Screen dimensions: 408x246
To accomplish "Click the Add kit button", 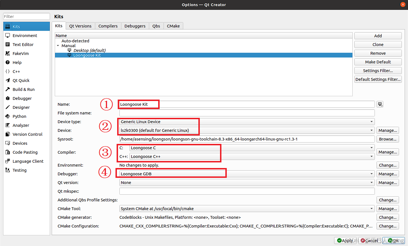I will click(378, 36).
